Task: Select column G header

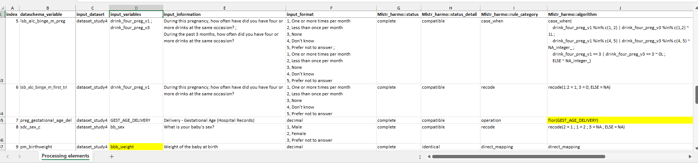Action: [x=399, y=8]
